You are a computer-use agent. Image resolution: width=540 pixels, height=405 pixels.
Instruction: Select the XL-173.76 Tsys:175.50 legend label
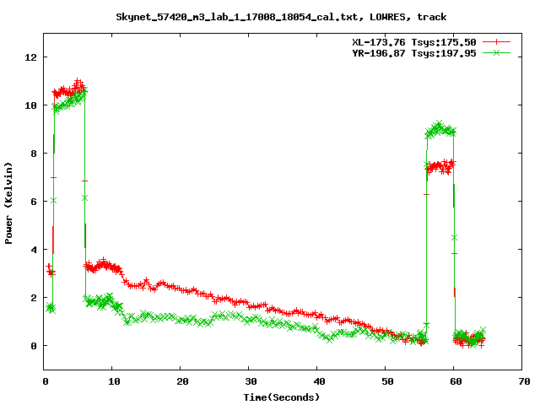click(414, 42)
